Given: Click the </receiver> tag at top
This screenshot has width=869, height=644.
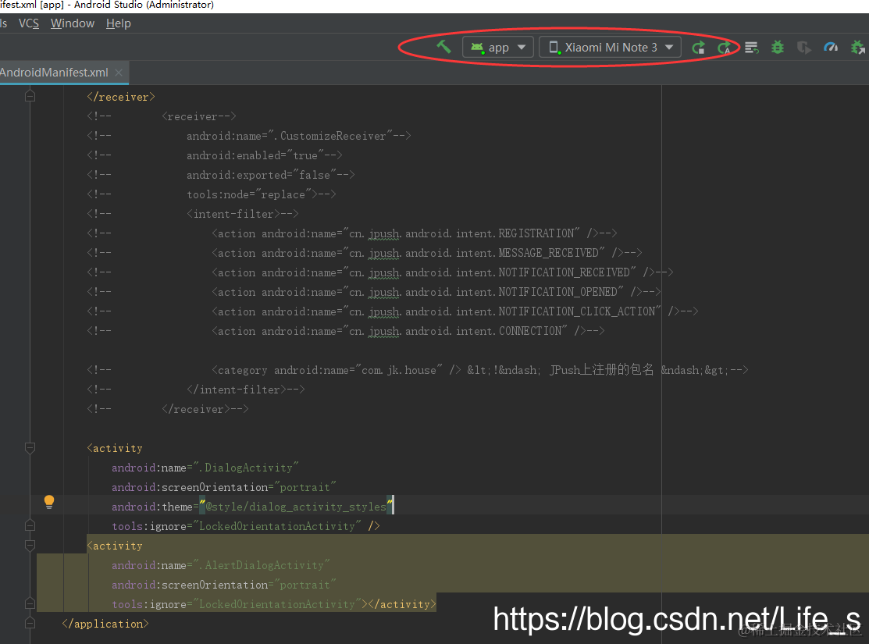Looking at the screenshot, I should [121, 97].
